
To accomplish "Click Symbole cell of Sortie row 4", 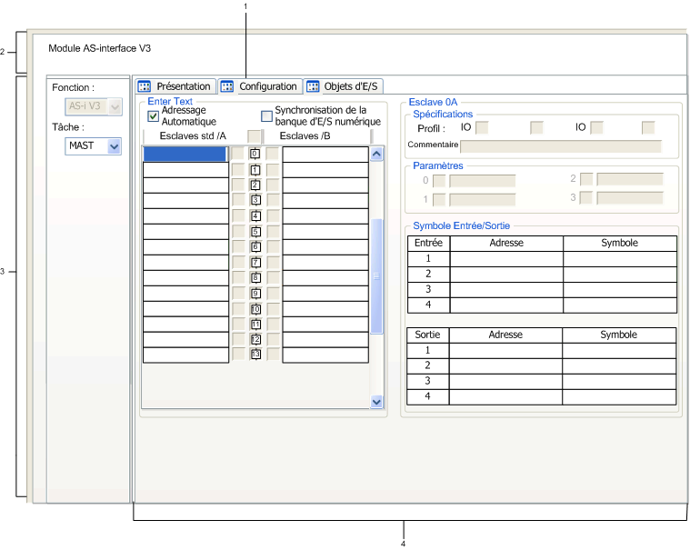I will tap(619, 397).
